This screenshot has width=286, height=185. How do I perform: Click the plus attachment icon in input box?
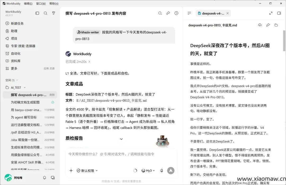point(71,171)
